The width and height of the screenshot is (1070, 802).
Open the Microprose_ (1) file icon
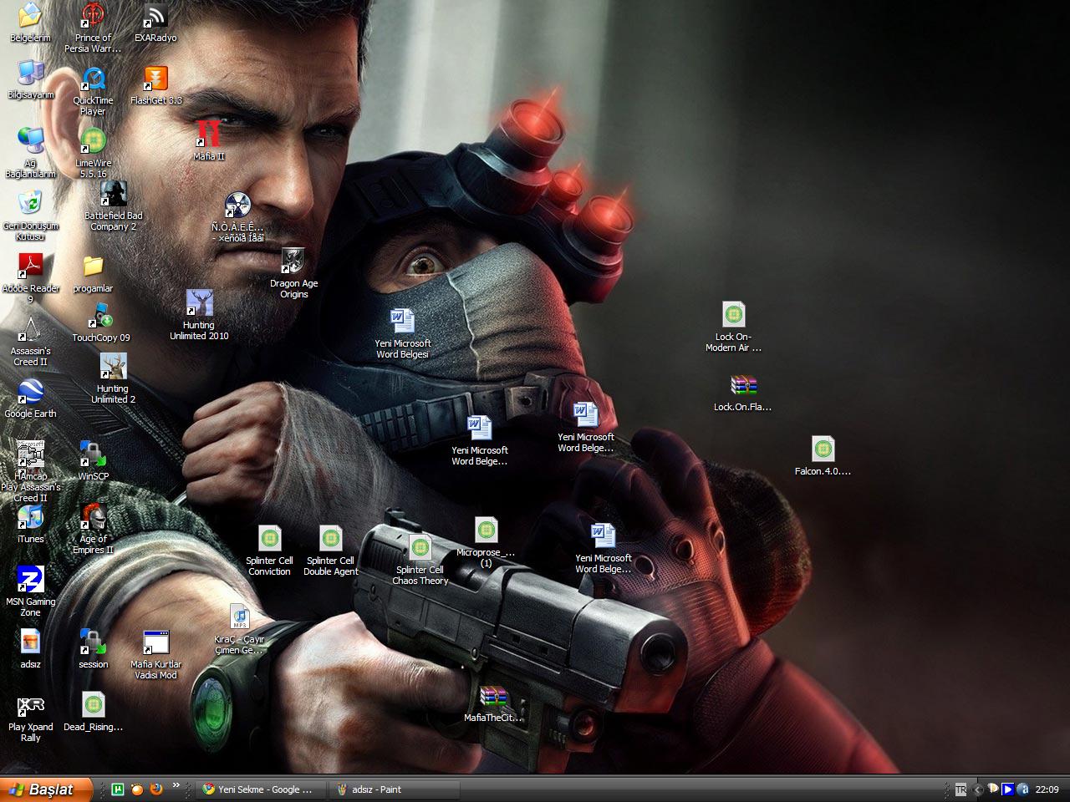486,530
